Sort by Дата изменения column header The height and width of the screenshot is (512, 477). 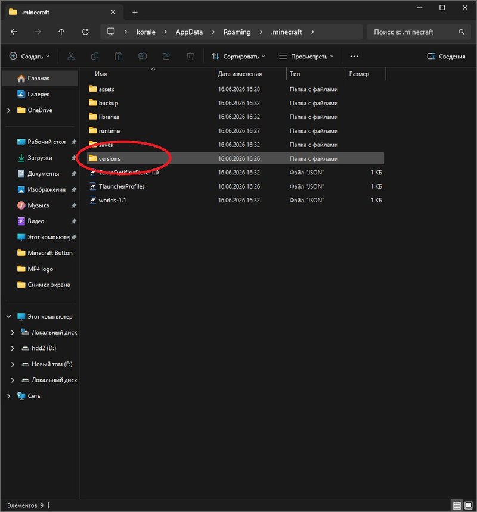(x=250, y=74)
